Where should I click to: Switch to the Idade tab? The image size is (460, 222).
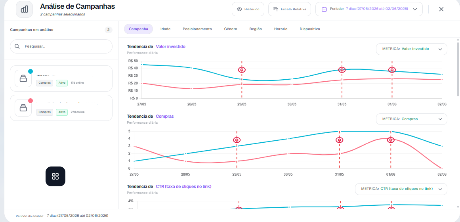click(x=166, y=29)
